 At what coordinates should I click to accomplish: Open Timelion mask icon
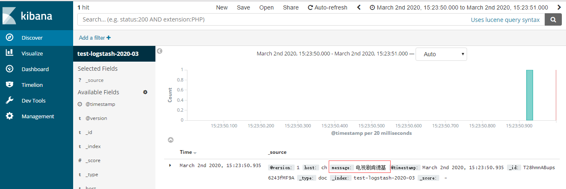[x=9, y=85]
